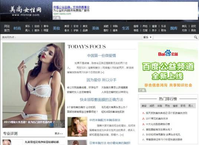Open the 中国第一份微爱情 headline
199x145 pixels.
pos(101,56)
